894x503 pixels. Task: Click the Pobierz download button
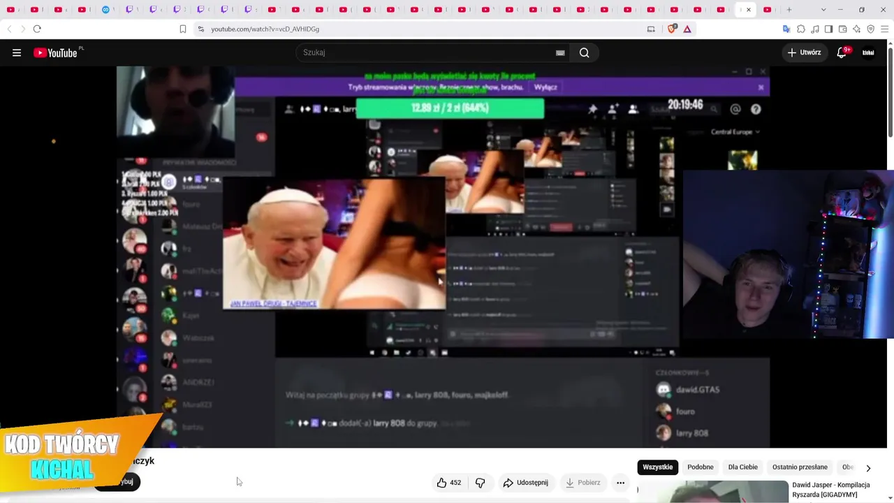point(582,483)
